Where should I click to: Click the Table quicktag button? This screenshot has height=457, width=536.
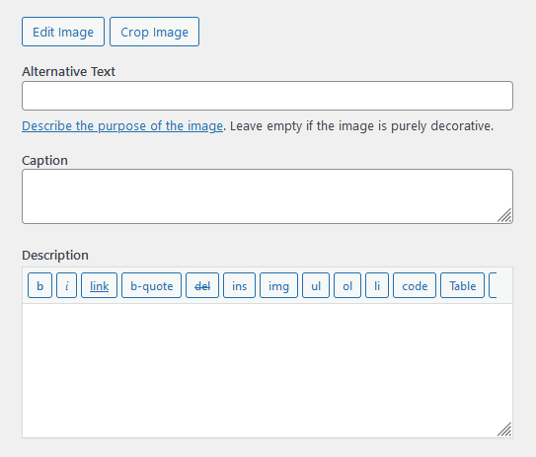point(463,285)
